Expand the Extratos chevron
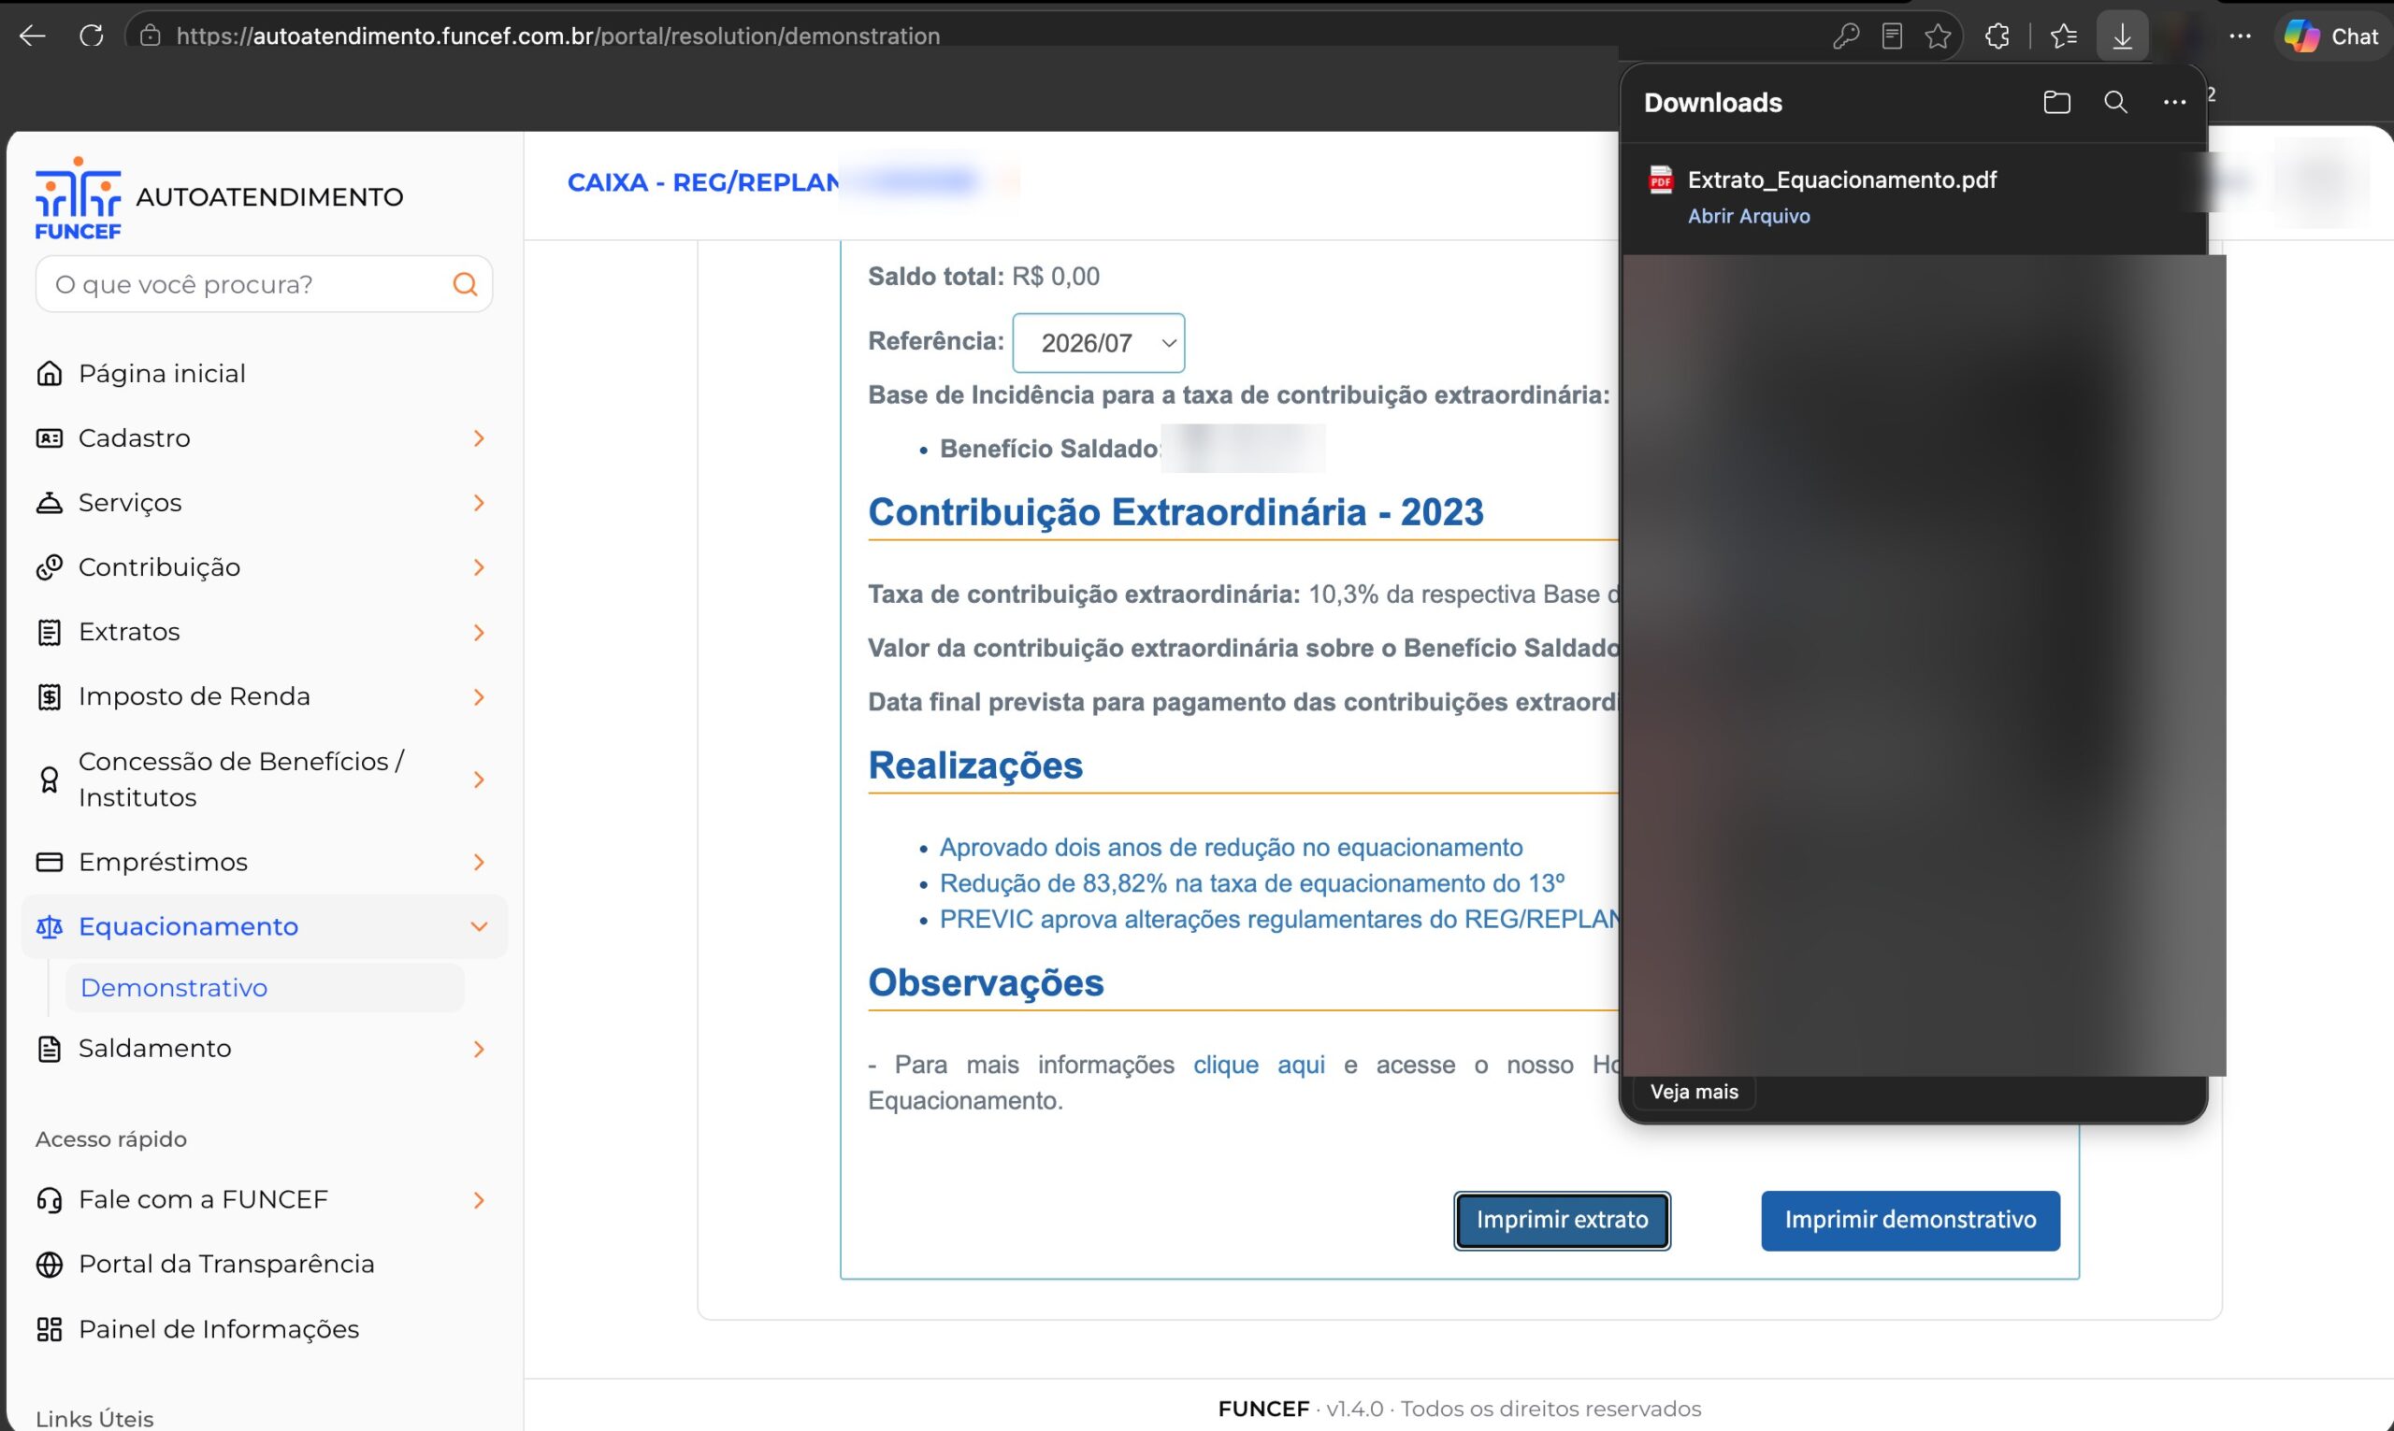This screenshot has width=2394, height=1431. 480,632
